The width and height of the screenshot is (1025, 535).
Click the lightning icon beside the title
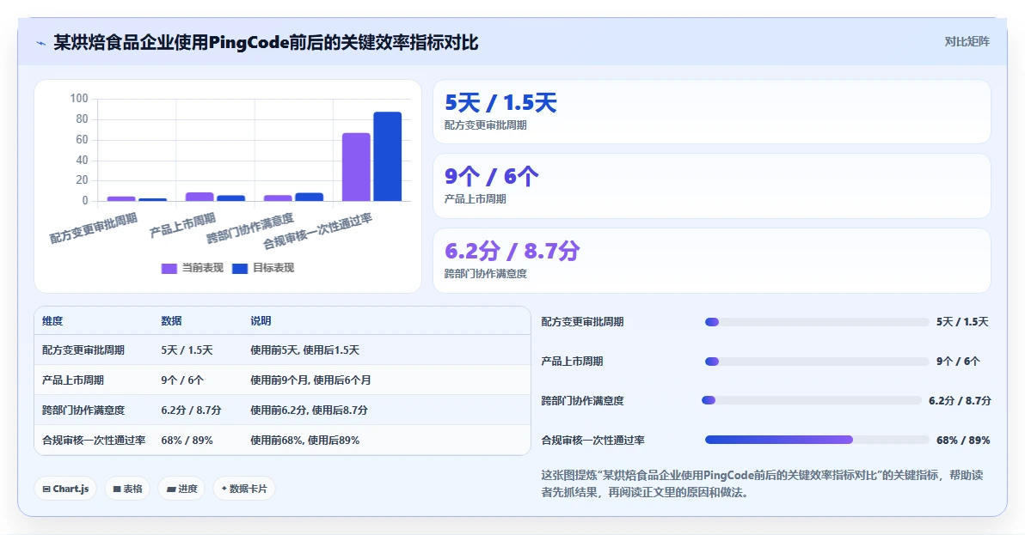pyautogui.click(x=41, y=44)
